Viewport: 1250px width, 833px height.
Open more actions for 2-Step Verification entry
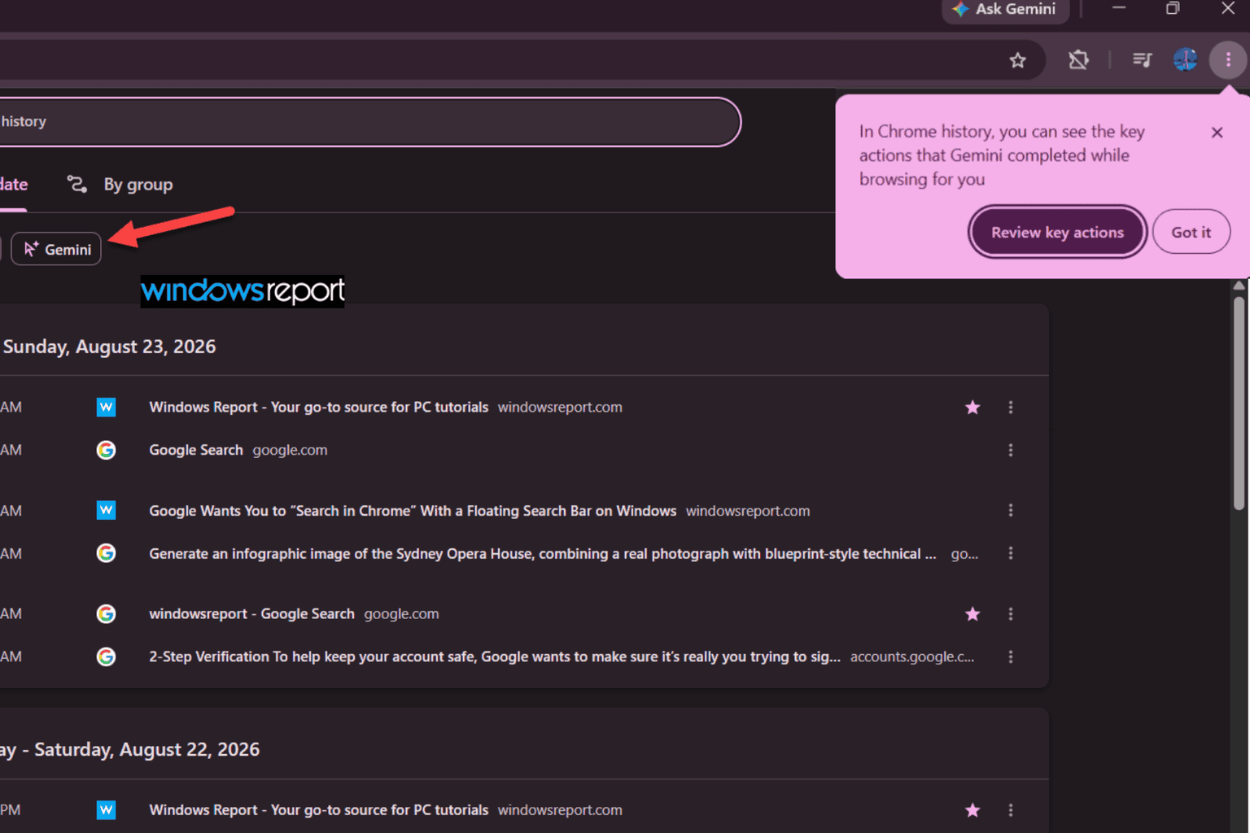coord(1011,656)
